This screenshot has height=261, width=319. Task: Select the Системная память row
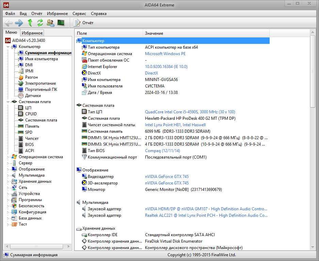point(173,131)
